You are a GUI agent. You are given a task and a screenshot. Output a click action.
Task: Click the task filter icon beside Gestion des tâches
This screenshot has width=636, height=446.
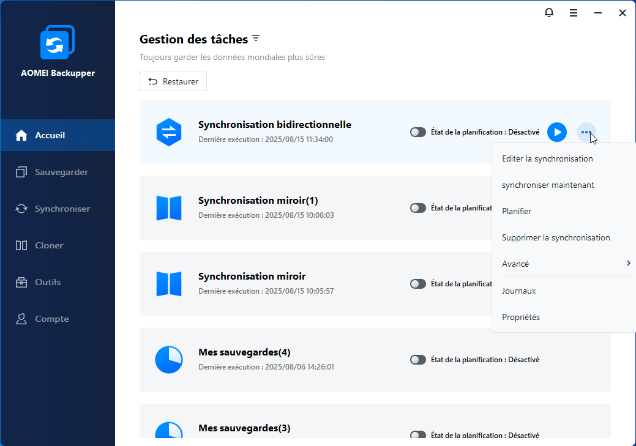point(256,39)
